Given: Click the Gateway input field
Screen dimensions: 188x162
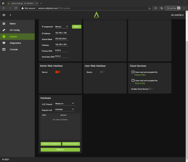Looking at the screenshot, I should (62, 45).
